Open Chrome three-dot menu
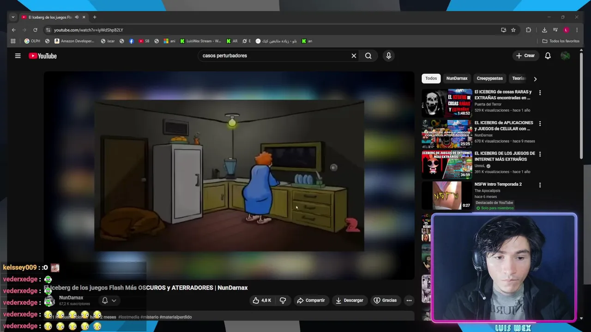Screen dimensions: 591x332 (x=577, y=30)
